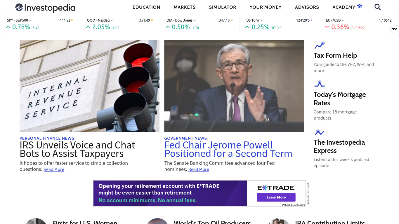
Task: Click the QQQ up-arrow indicator
Action: (88, 27)
